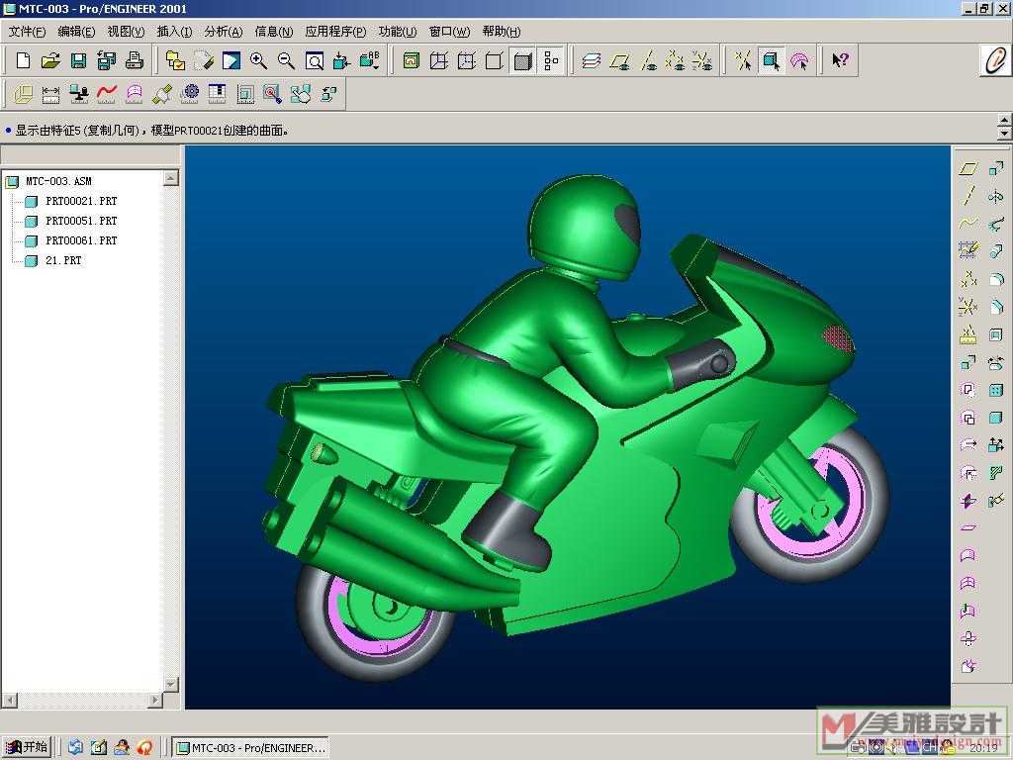Open the 编辑(E) menu

[76, 31]
